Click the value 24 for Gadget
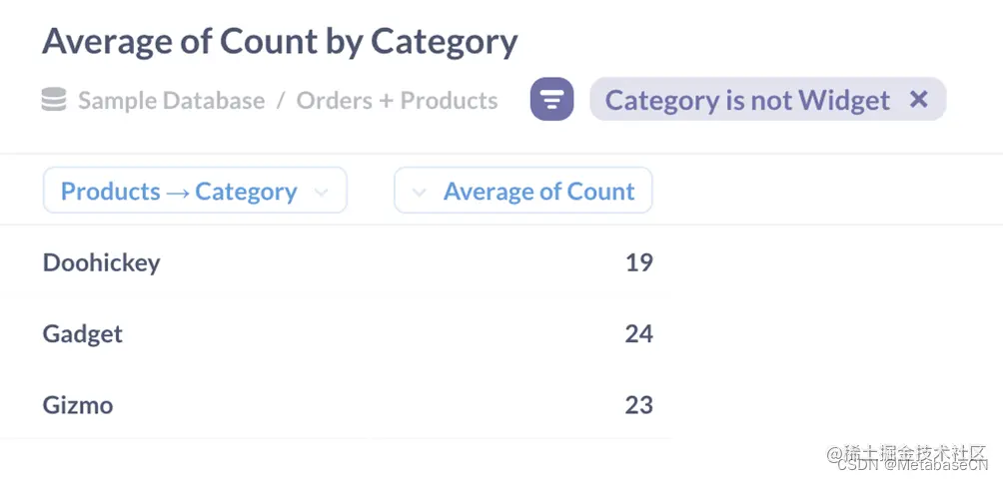 (x=638, y=333)
